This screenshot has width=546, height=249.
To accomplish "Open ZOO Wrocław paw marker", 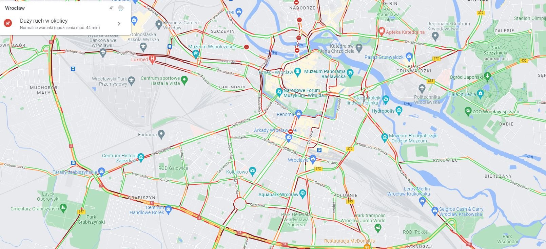I will tap(468, 111).
